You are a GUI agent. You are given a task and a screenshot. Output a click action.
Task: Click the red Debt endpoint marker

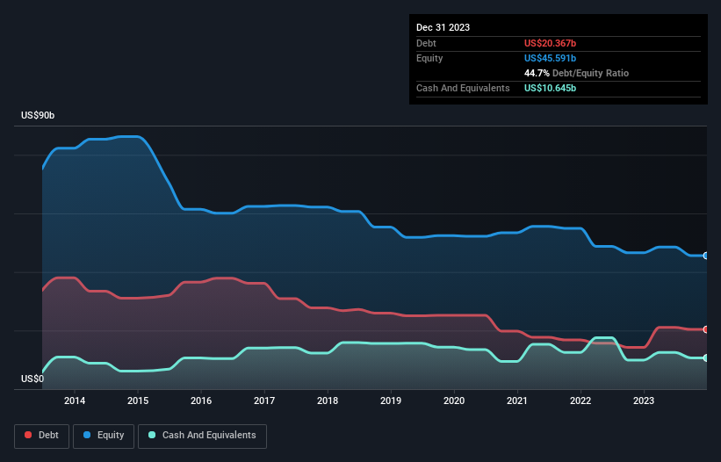tap(706, 329)
